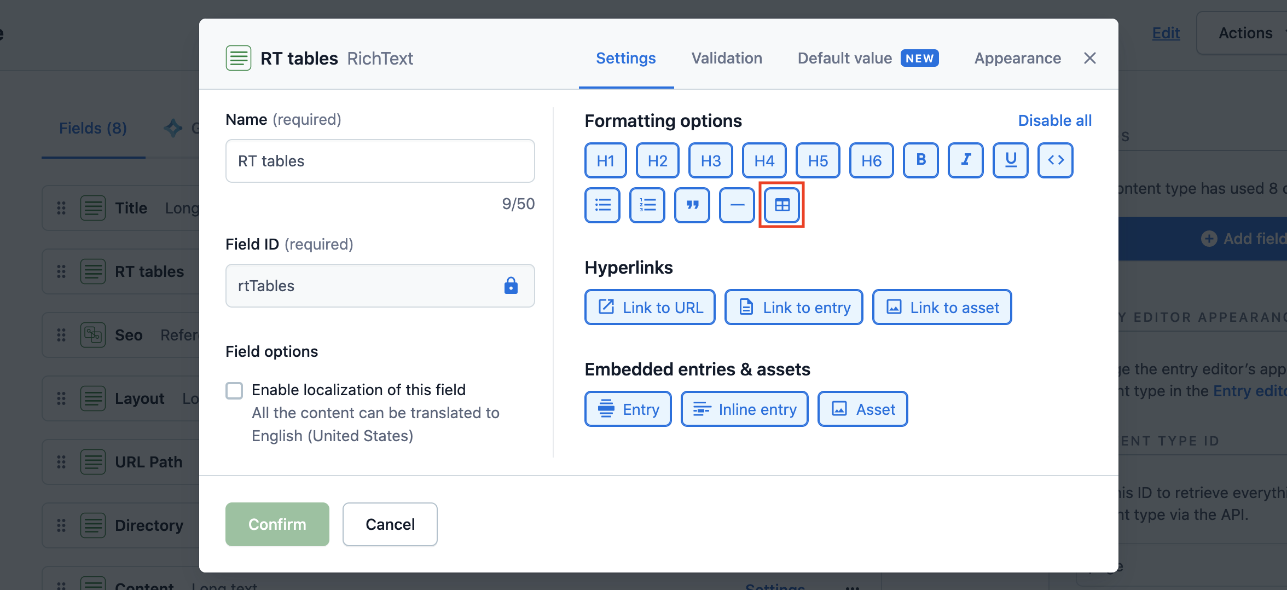Switch to the Validation tab

(727, 58)
